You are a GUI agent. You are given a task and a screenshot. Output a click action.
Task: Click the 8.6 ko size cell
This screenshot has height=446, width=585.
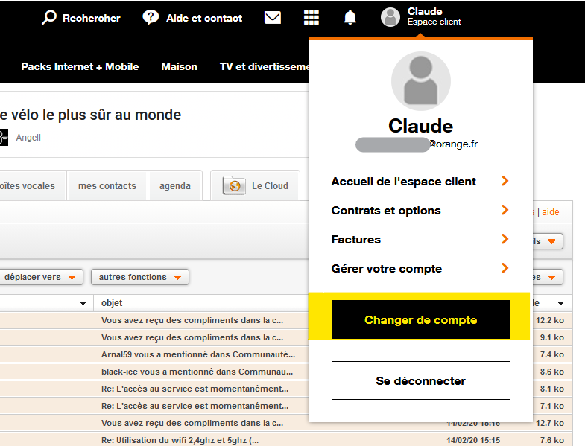tap(551, 372)
